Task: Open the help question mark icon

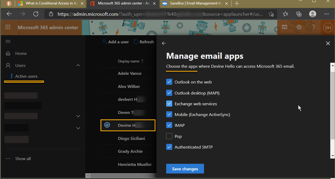Action: (x=313, y=27)
